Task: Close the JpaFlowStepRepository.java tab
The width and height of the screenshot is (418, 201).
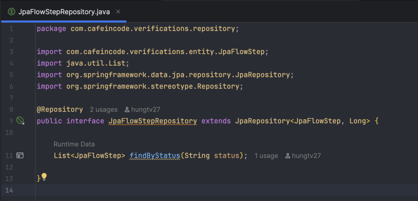Action: pyautogui.click(x=118, y=12)
